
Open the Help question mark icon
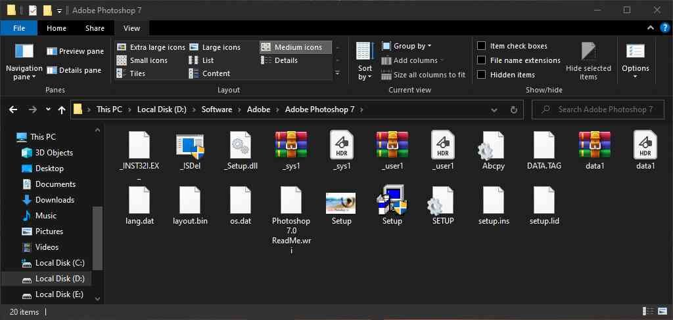[x=664, y=28]
